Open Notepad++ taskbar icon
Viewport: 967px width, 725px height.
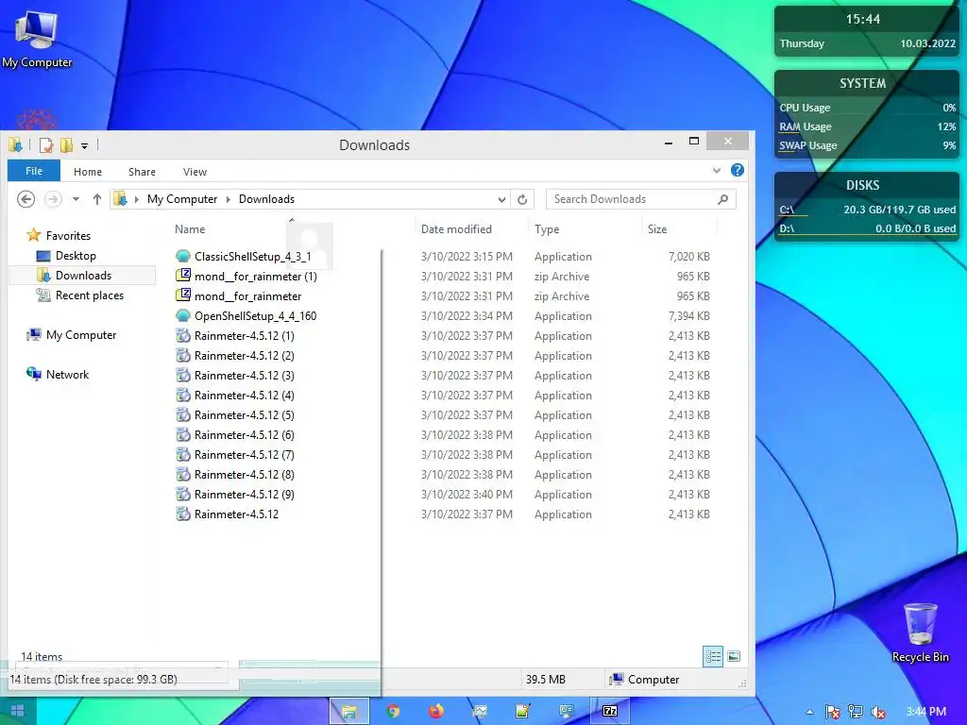click(523, 711)
